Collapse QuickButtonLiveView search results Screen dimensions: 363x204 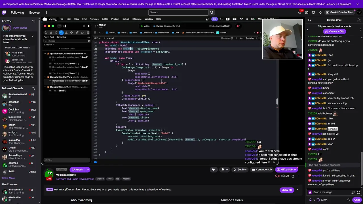point(45,87)
